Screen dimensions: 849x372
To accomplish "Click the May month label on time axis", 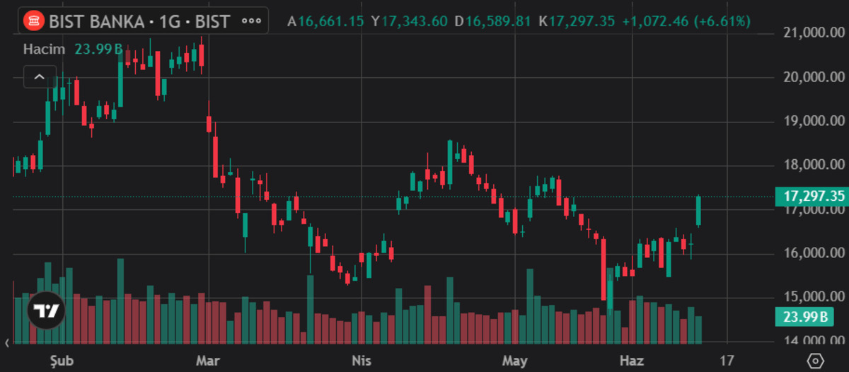I will pyautogui.click(x=515, y=361).
